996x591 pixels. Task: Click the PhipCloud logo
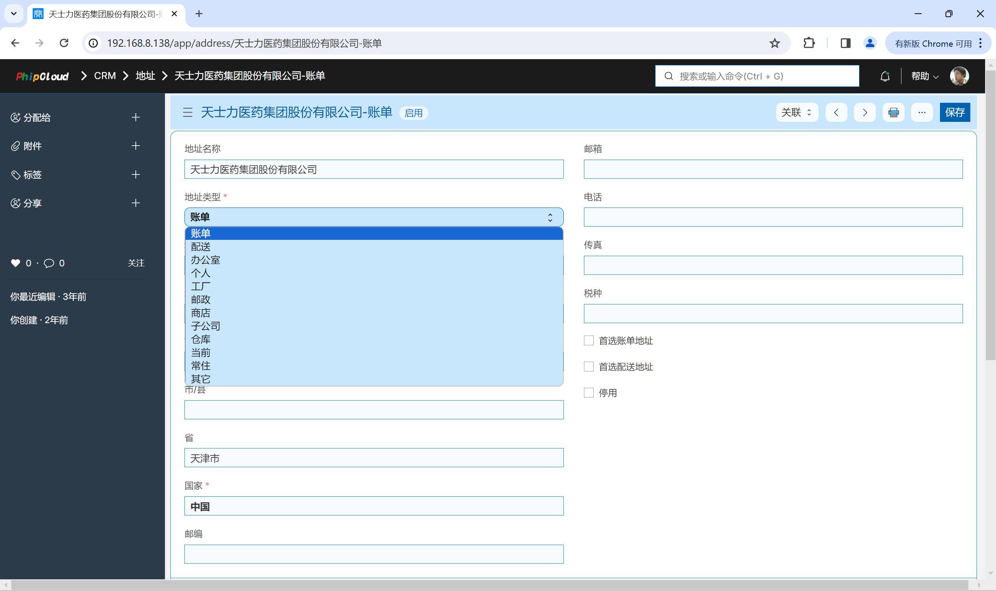[42, 76]
